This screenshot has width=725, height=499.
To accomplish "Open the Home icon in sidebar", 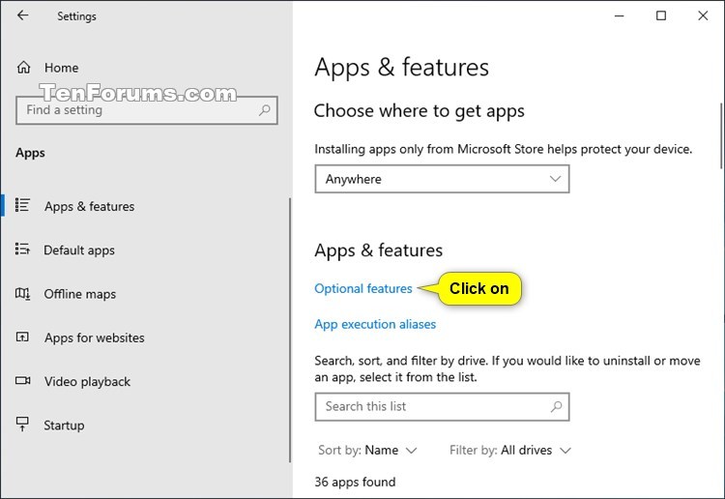I will pos(23,68).
